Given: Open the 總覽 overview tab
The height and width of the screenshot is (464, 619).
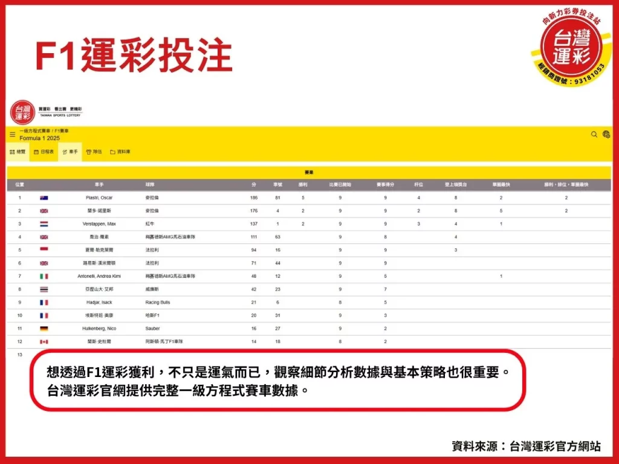Looking at the screenshot, I should click(x=18, y=152).
